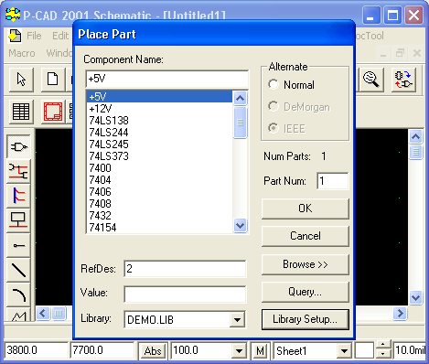
Task: Select the Place Pin tool
Action: pyautogui.click(x=18, y=245)
